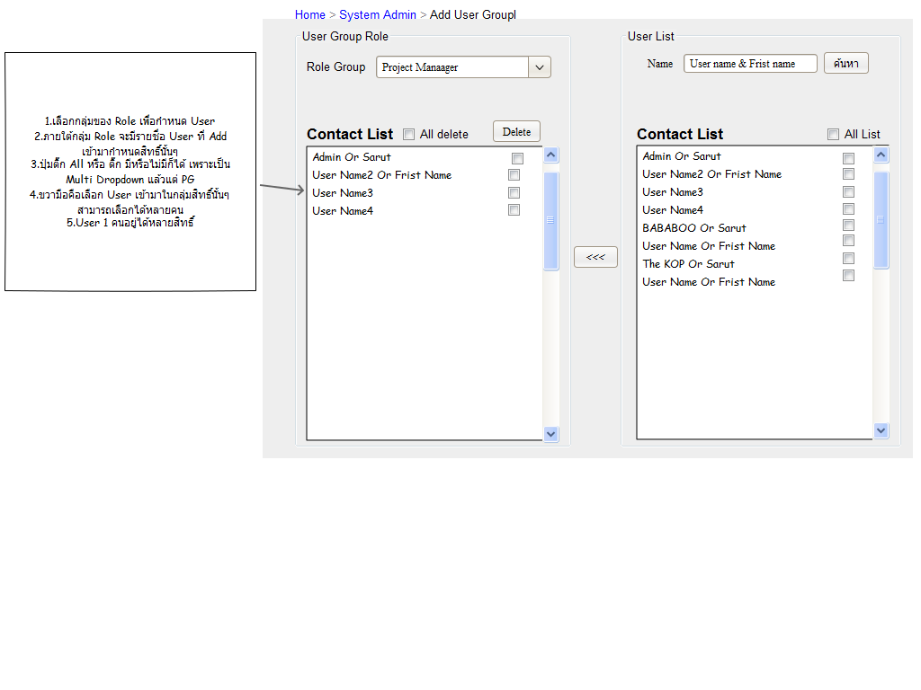Viewport: 921px width, 690px height.
Task: Click the Home breadcrumb link
Action: 309,14
